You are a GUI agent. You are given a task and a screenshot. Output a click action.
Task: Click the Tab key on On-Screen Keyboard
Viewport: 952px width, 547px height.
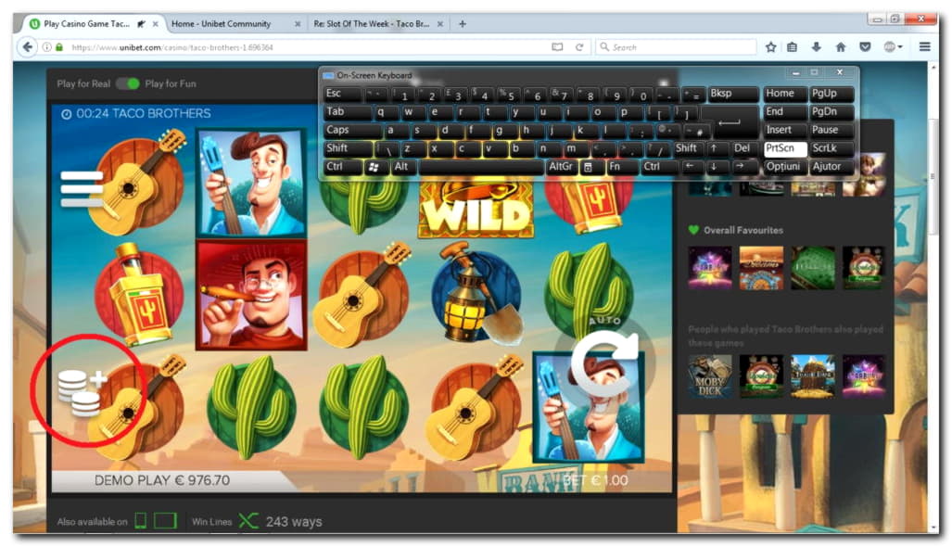coord(348,111)
